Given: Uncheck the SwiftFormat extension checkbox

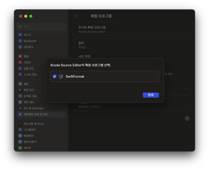Looking at the screenshot, I should coord(55,76).
